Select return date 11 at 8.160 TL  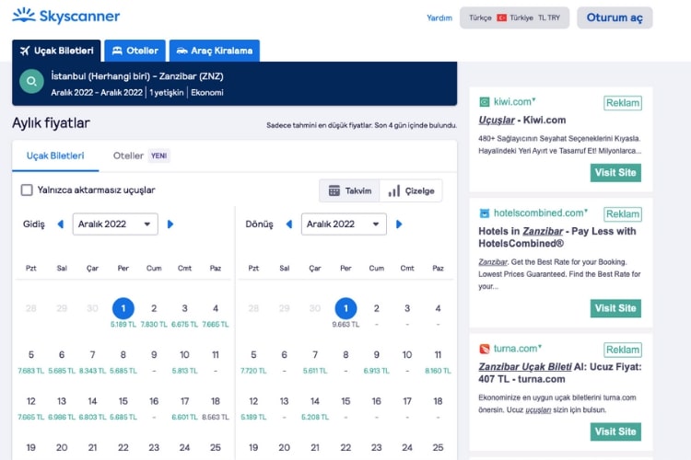(x=438, y=362)
